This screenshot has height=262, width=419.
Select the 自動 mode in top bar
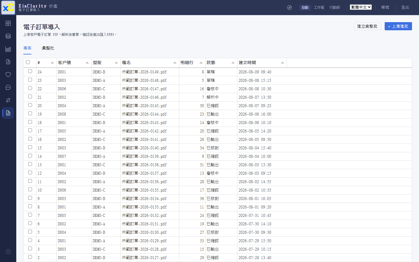(x=305, y=8)
